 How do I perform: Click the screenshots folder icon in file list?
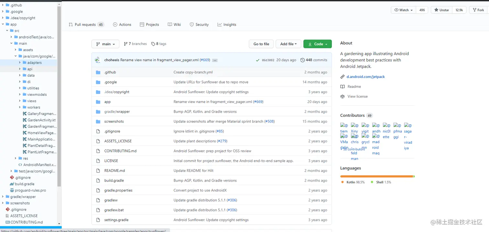[x=98, y=121]
